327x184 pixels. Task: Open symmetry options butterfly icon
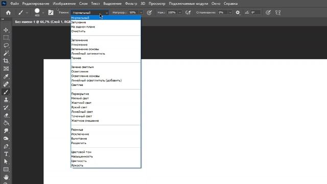coord(278,12)
